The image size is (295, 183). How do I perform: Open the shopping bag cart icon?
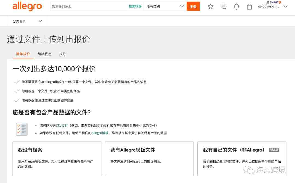249,7
